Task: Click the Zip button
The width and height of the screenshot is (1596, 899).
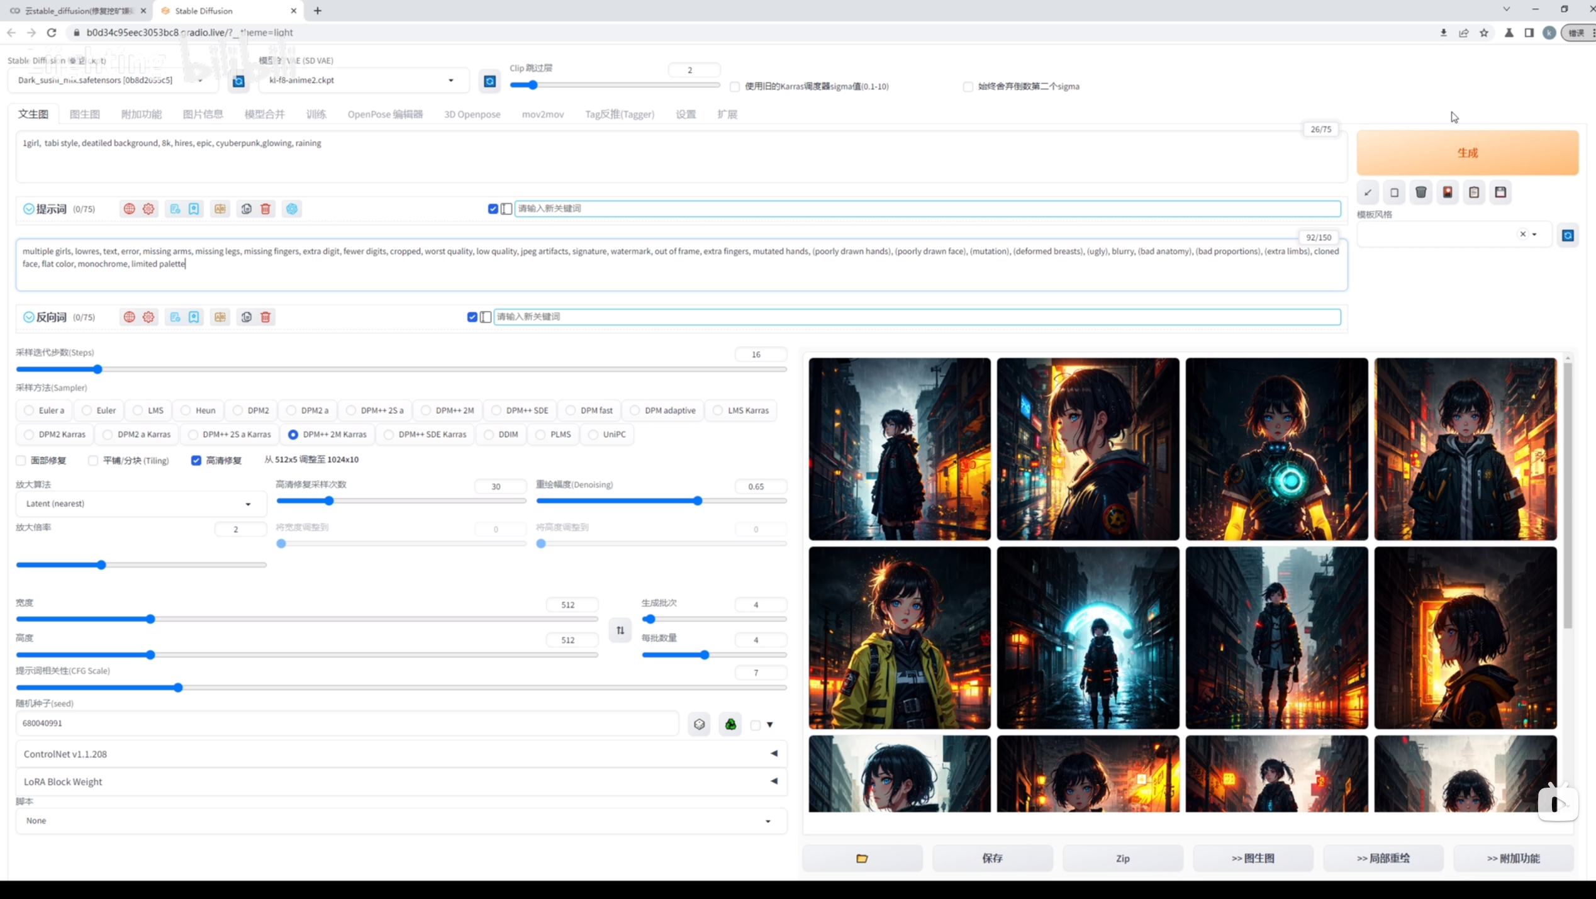Action: coord(1122,858)
